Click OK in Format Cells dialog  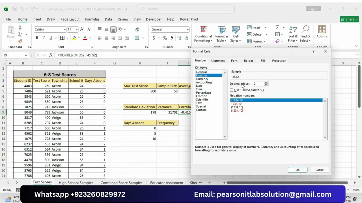click(x=298, y=170)
